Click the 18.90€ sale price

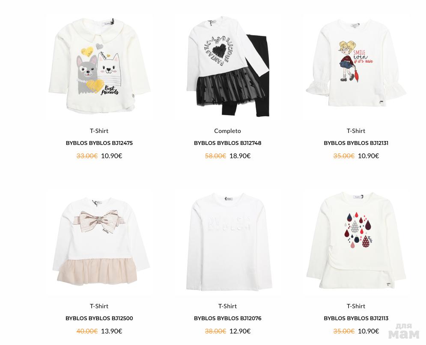click(x=240, y=156)
